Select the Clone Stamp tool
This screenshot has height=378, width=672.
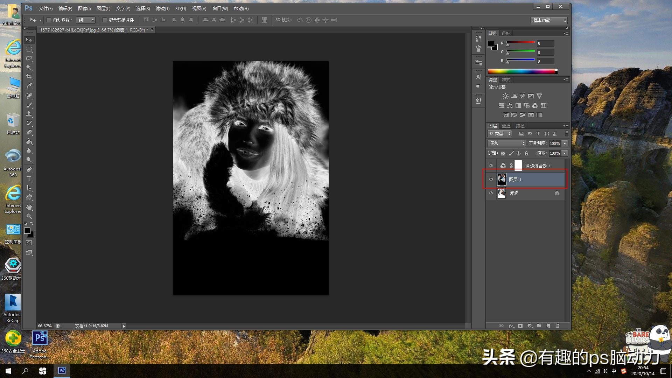29,114
